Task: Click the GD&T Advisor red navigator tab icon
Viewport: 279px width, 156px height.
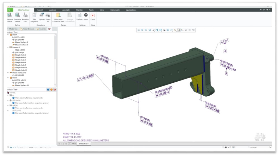Action: (x=49, y=29)
